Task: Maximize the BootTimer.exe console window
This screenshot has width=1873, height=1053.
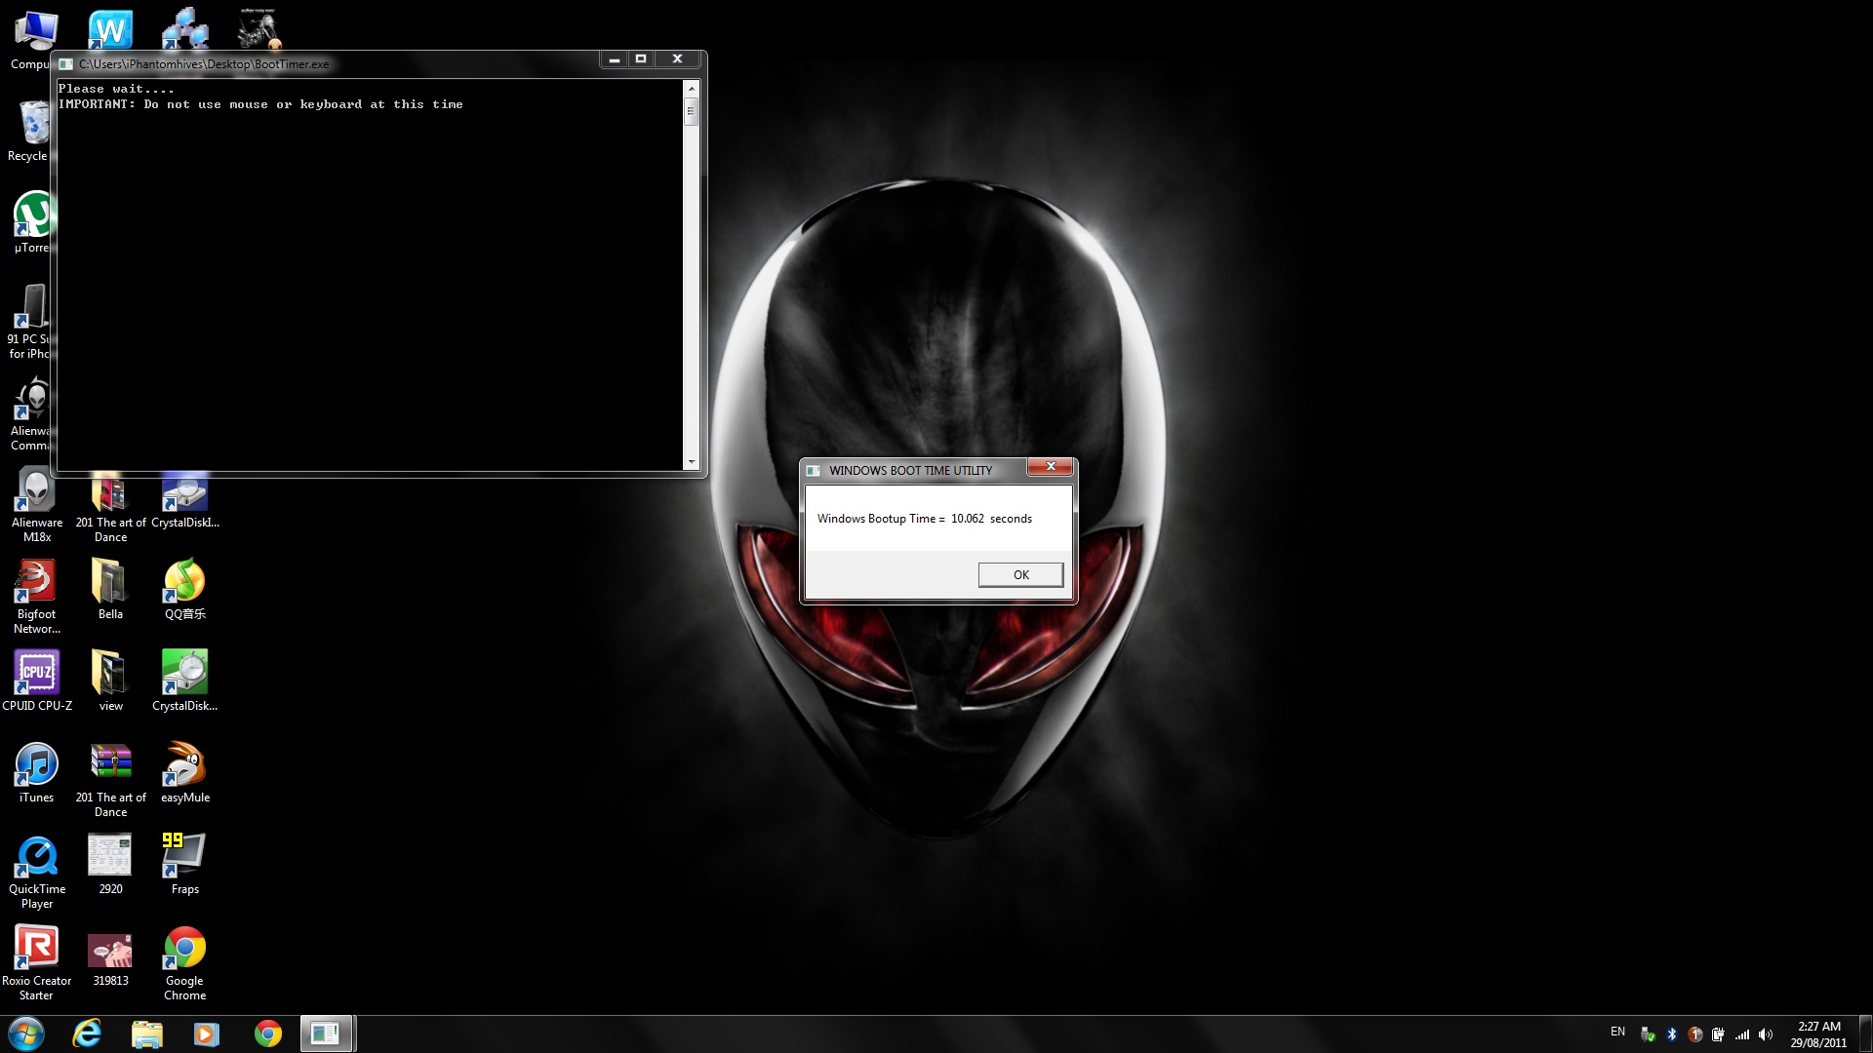Action: coord(641,59)
